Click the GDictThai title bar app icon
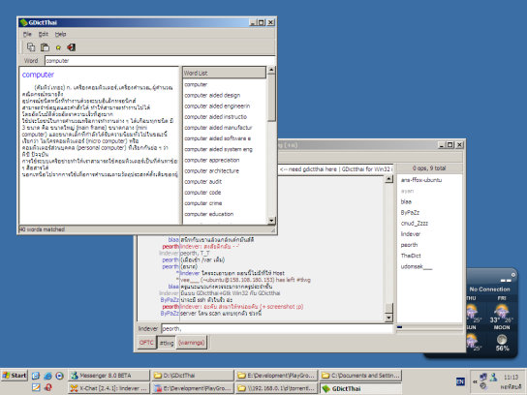 [23, 22]
